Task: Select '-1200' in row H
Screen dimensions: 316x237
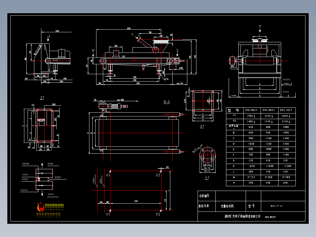Action: click(287, 166)
